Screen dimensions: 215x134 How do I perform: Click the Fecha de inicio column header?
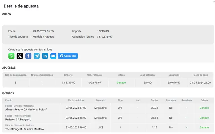[76, 100]
